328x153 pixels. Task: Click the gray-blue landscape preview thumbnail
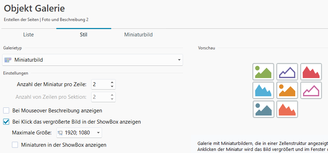tap(263, 109)
